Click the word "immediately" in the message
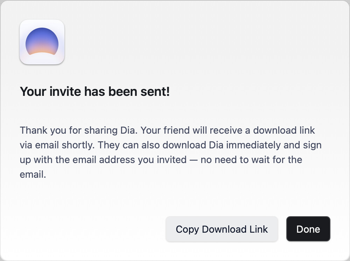This screenshot has height=261, width=350. click(253, 145)
